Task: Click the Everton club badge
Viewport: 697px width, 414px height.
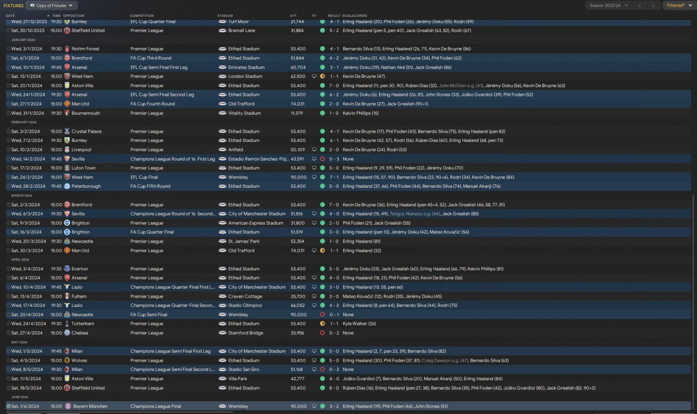Action: (67, 269)
